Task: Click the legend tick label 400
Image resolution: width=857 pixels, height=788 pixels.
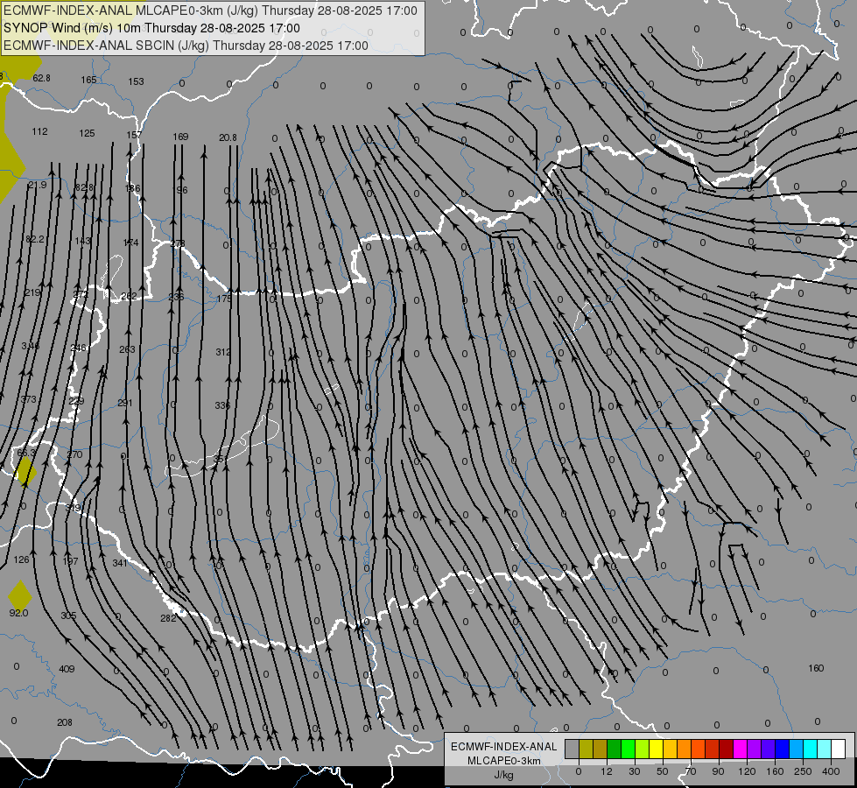Action: [x=831, y=771]
